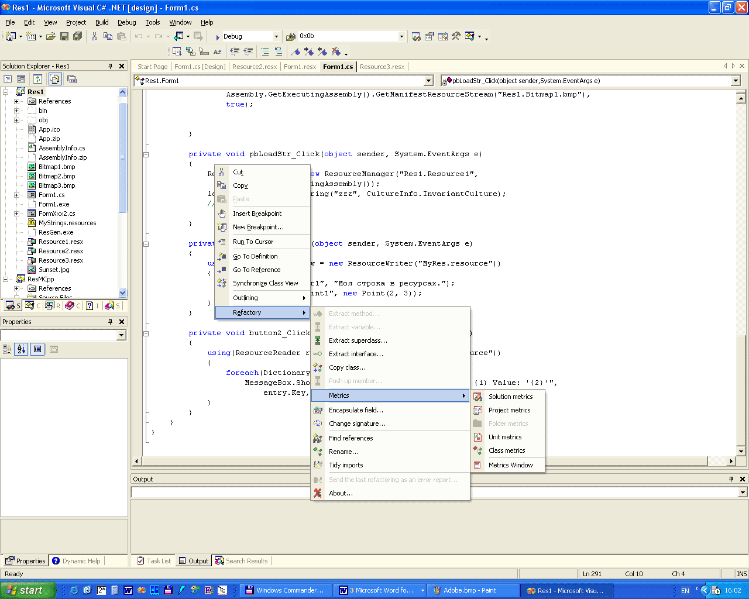Click the Save All toolbar icon
The height and width of the screenshot is (599, 749).
point(77,36)
